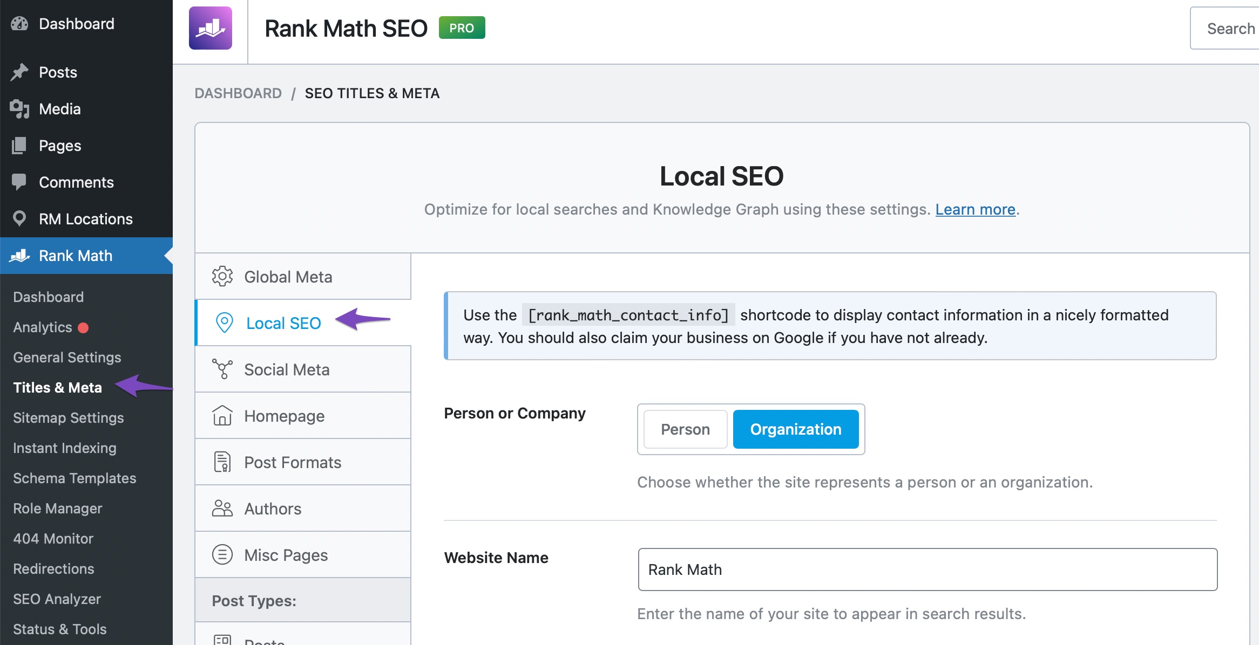Click the Rank Math SEO logo icon
Viewport: 1259px width, 645px height.
(x=211, y=28)
